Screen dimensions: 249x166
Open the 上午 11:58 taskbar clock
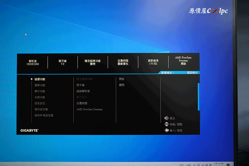tap(218, 164)
